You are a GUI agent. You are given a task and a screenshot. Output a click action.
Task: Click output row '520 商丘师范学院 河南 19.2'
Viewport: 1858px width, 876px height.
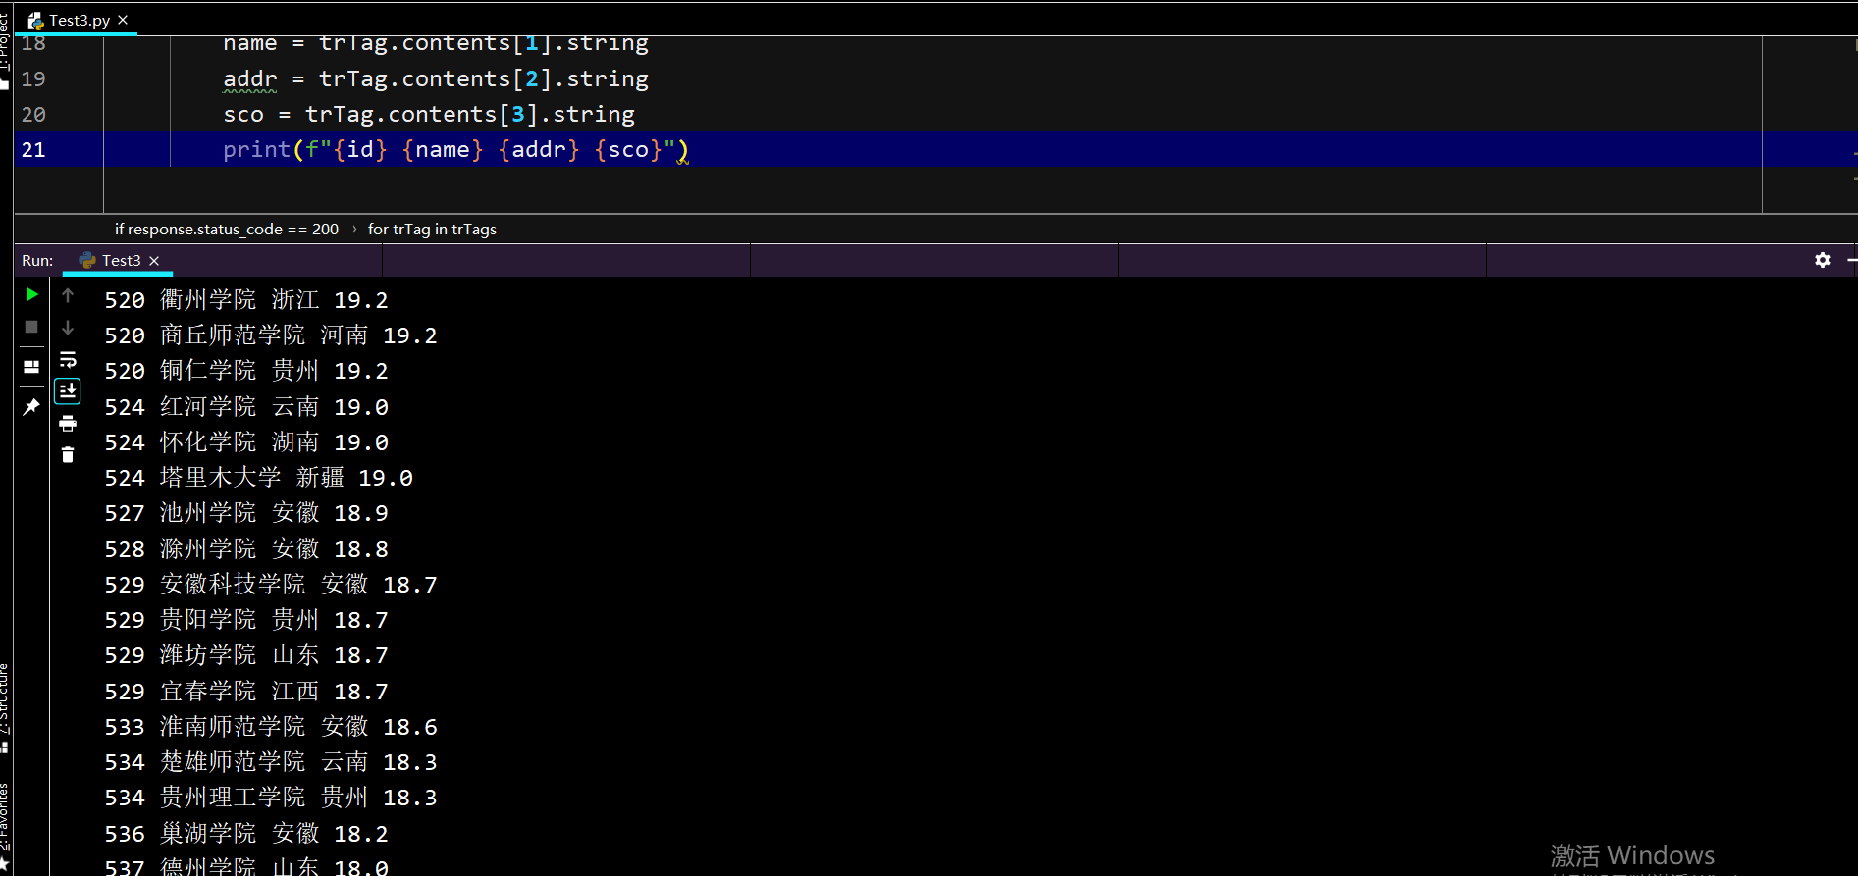pos(271,335)
